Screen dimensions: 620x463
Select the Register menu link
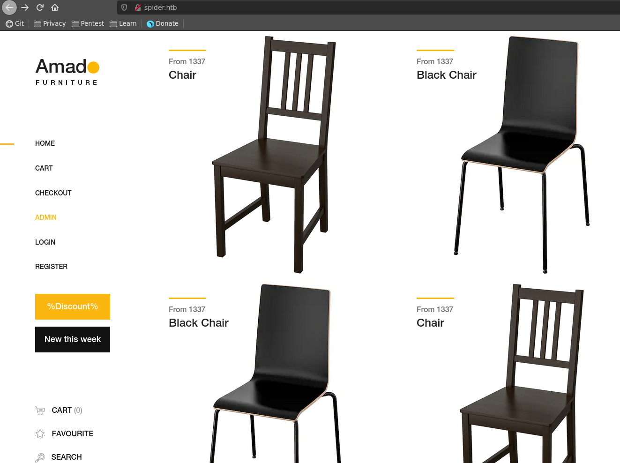click(52, 267)
